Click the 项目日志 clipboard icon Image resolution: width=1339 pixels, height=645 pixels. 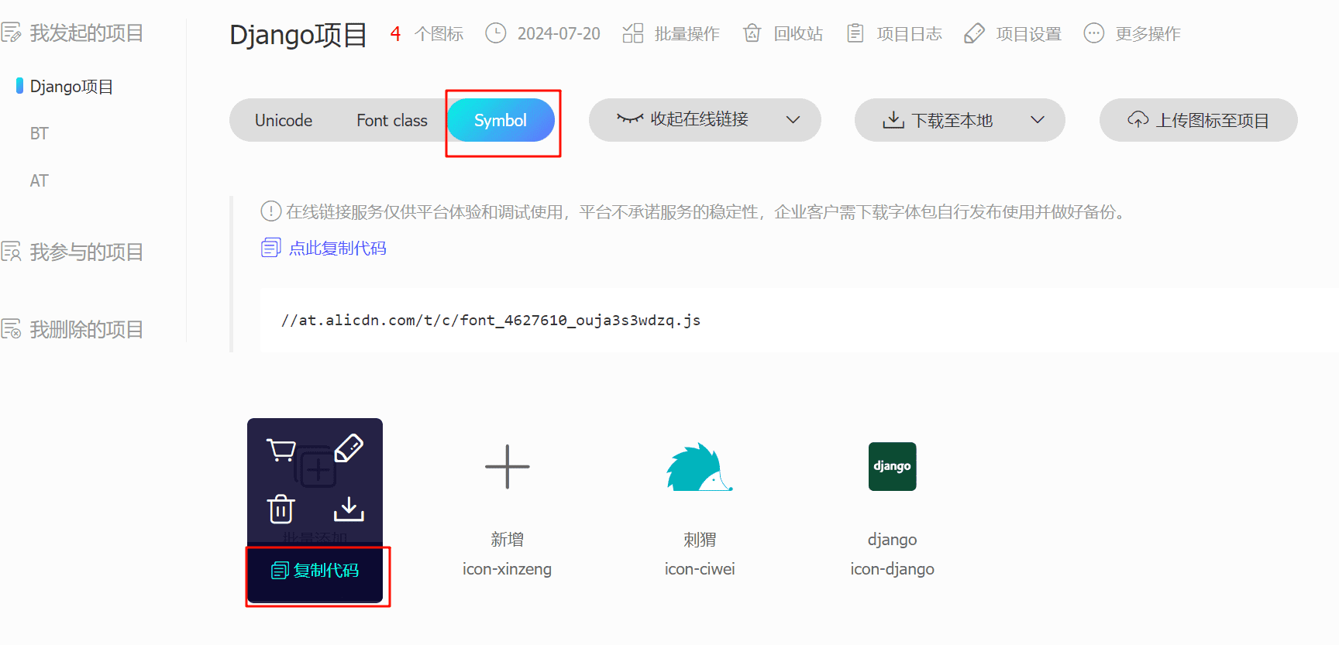point(855,33)
